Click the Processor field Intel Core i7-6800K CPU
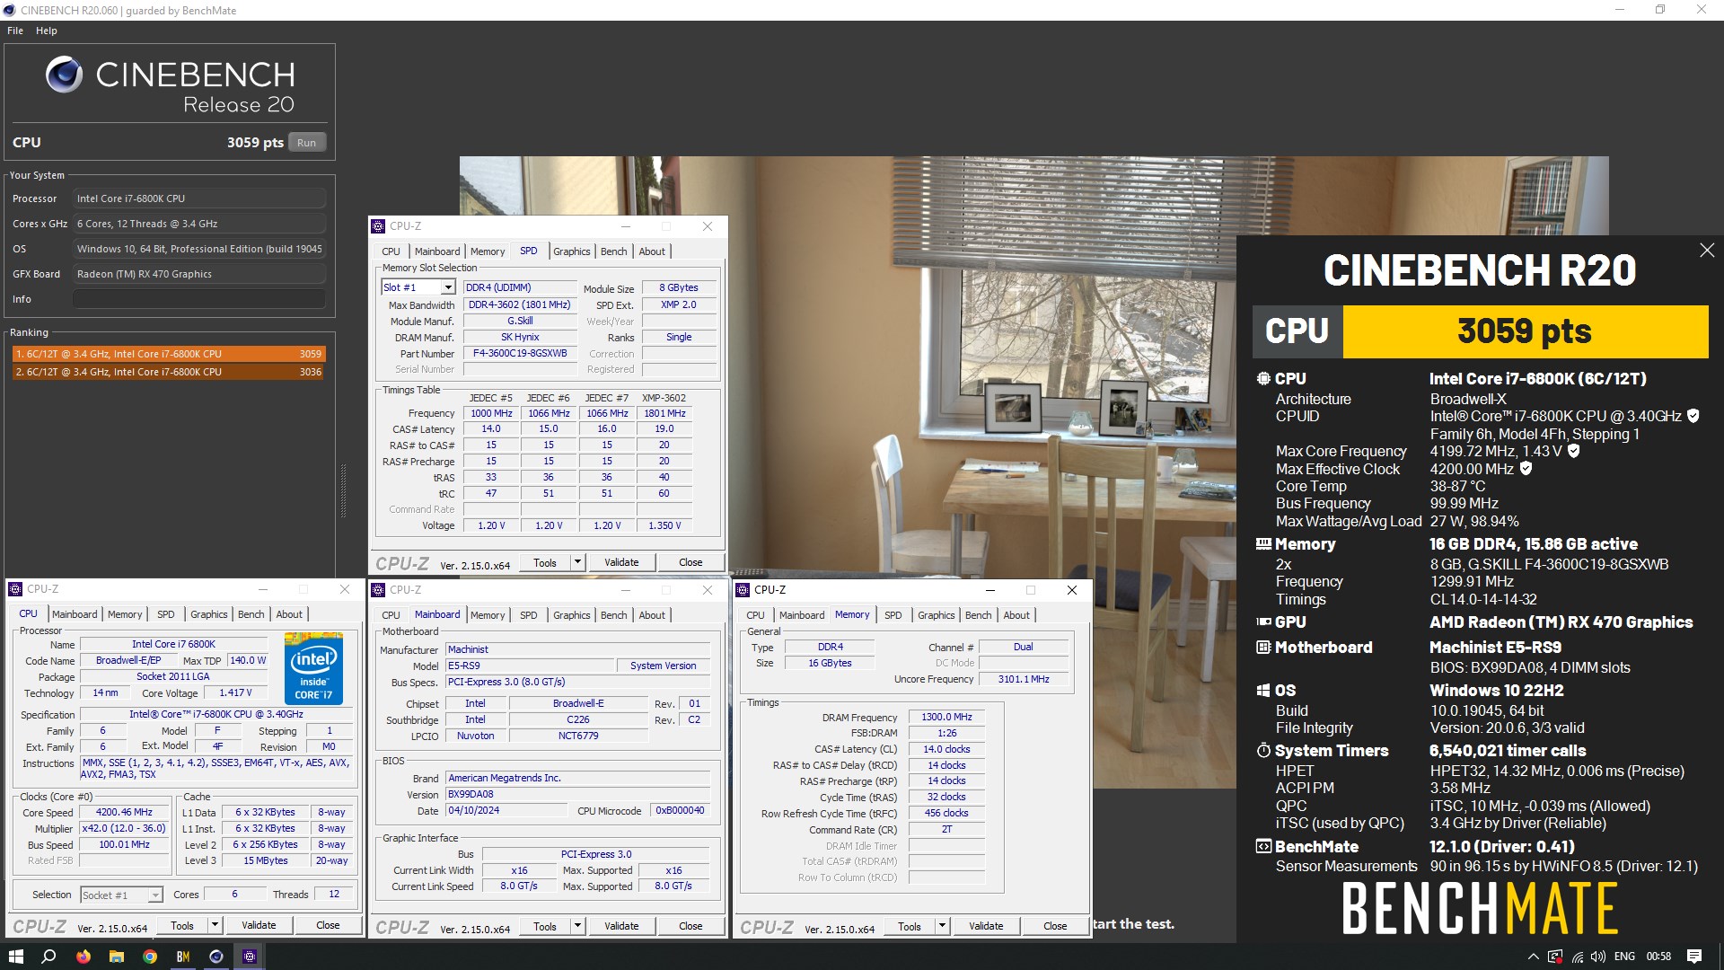 pyautogui.click(x=199, y=198)
